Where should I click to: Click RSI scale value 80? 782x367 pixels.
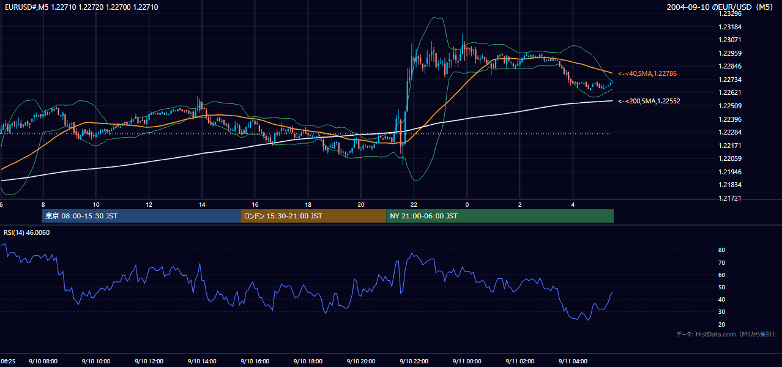click(721, 250)
